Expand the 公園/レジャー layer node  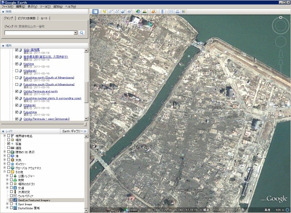tap(7, 176)
